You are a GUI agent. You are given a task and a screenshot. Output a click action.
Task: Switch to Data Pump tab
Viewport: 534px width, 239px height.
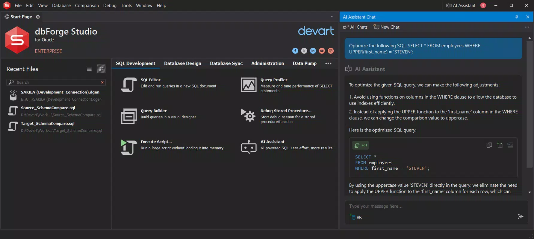305,63
